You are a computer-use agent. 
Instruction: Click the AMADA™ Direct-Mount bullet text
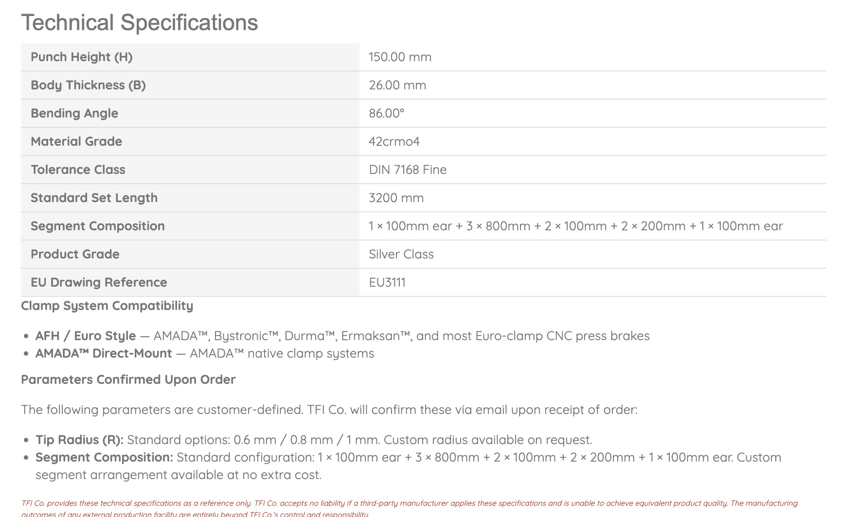104,353
